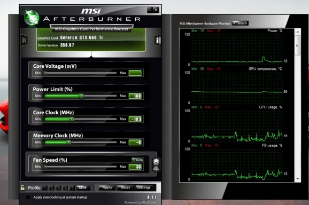Screen dimensions: 309x205
Task: Detach the hardware monitor panel
Action: [x=240, y=23]
